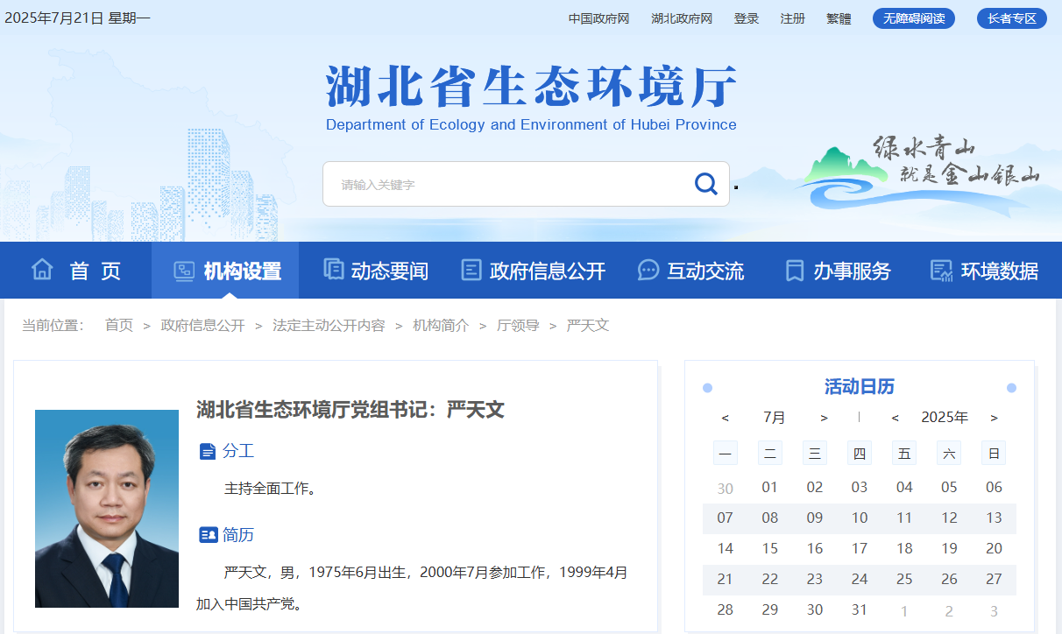
Task: Open the 环境数据 navigation tab
Action: tap(985, 271)
